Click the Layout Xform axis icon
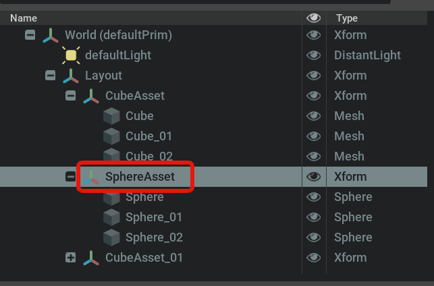 click(71, 76)
